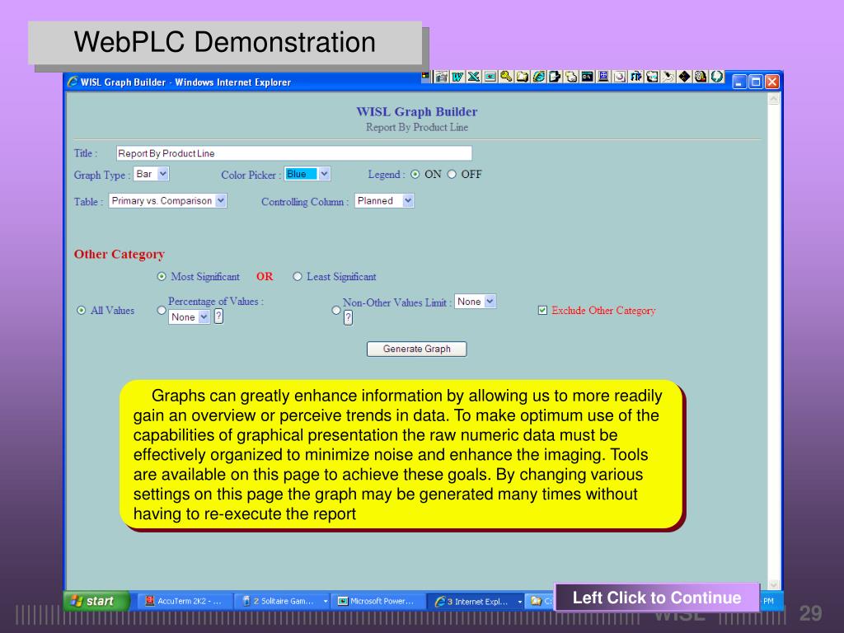Maximize the WISL Graph Builder window
Image resolution: width=844 pixels, height=633 pixels.
pyautogui.click(x=756, y=82)
